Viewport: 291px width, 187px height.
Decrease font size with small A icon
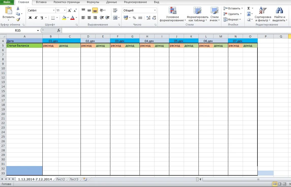75,10
